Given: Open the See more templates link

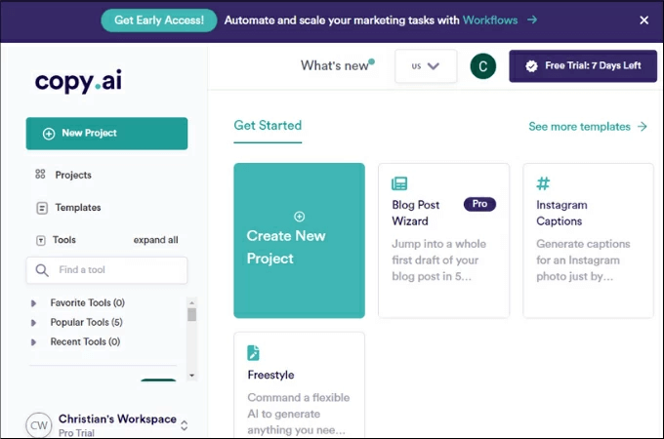Looking at the screenshot, I should pos(587,127).
